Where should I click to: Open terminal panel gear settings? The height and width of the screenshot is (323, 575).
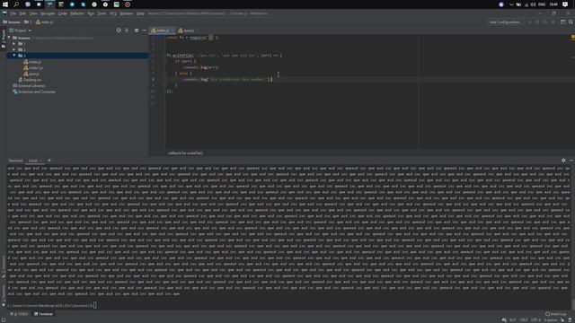click(563, 161)
